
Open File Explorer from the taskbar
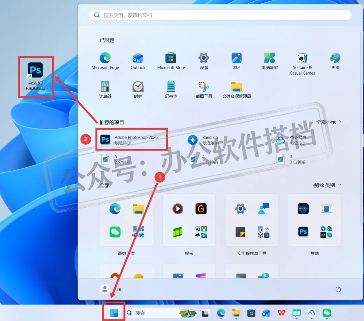tap(236, 313)
